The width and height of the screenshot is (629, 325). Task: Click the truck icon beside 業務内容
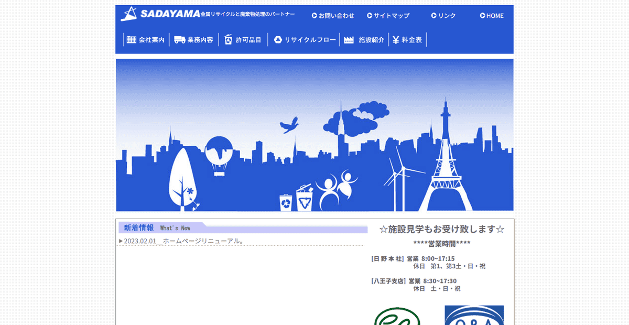tap(179, 39)
